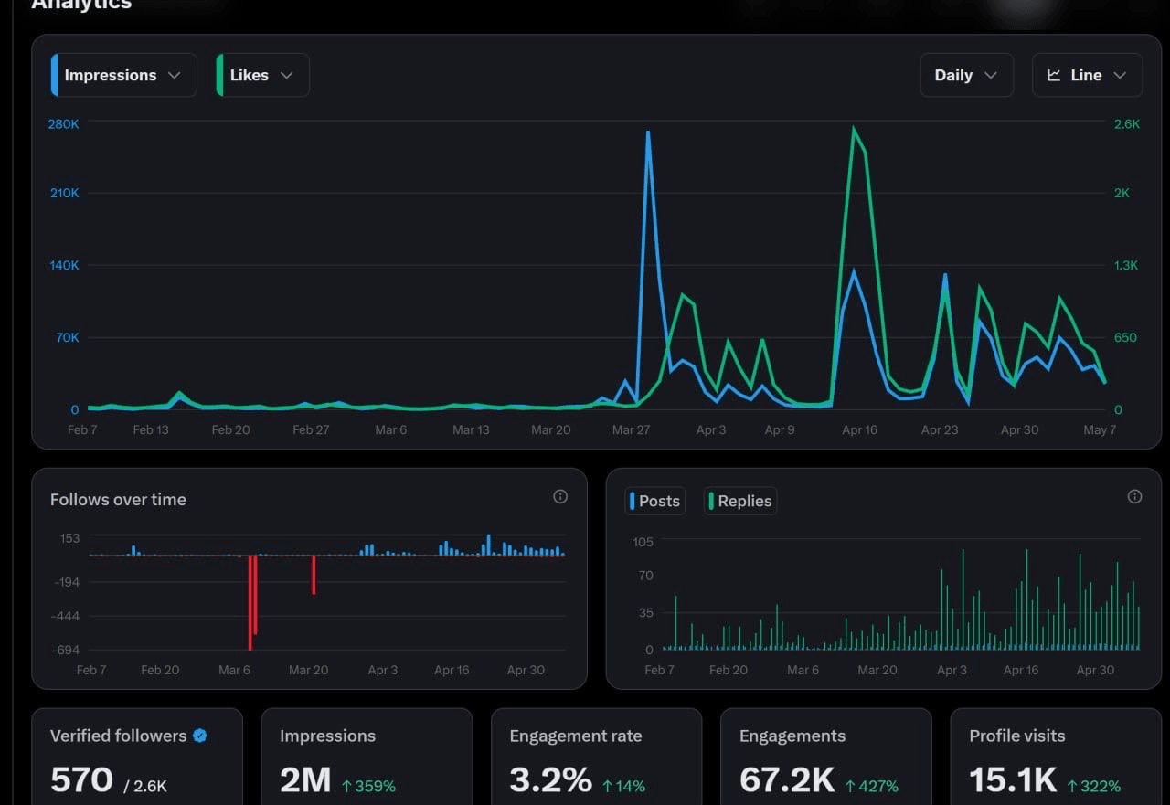Click the green Likes color bar
The height and width of the screenshot is (805, 1170).
[x=219, y=75]
